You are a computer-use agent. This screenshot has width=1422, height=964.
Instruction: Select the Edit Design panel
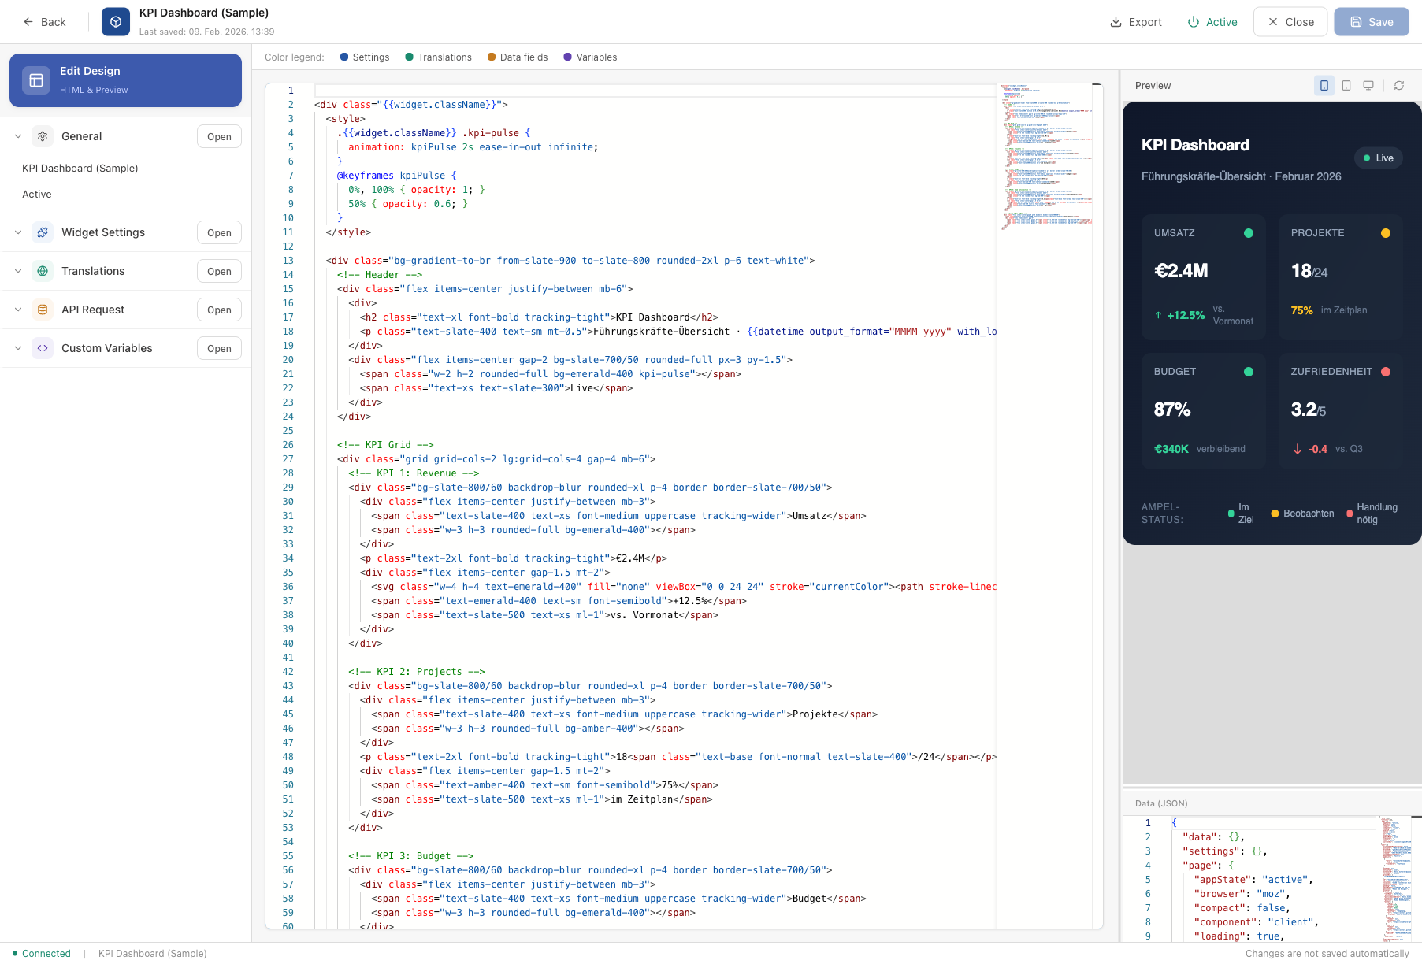pos(124,80)
